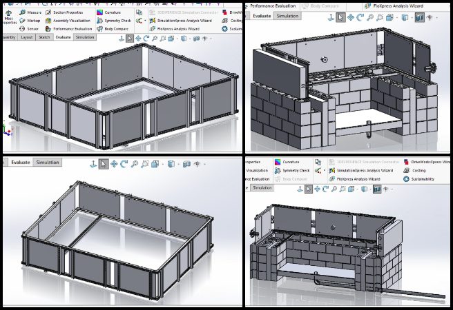Open Mass Properties in top-left panel
This screenshot has width=453, height=310.
click(x=7, y=19)
